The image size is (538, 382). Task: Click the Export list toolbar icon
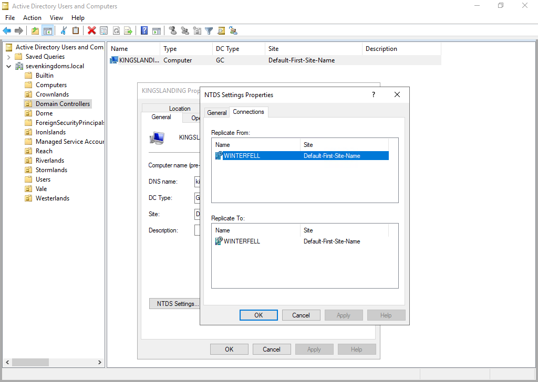[x=128, y=31]
